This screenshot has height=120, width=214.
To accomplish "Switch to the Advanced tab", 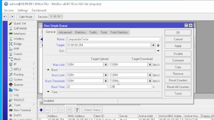I will pyautogui.click(x=65, y=32).
